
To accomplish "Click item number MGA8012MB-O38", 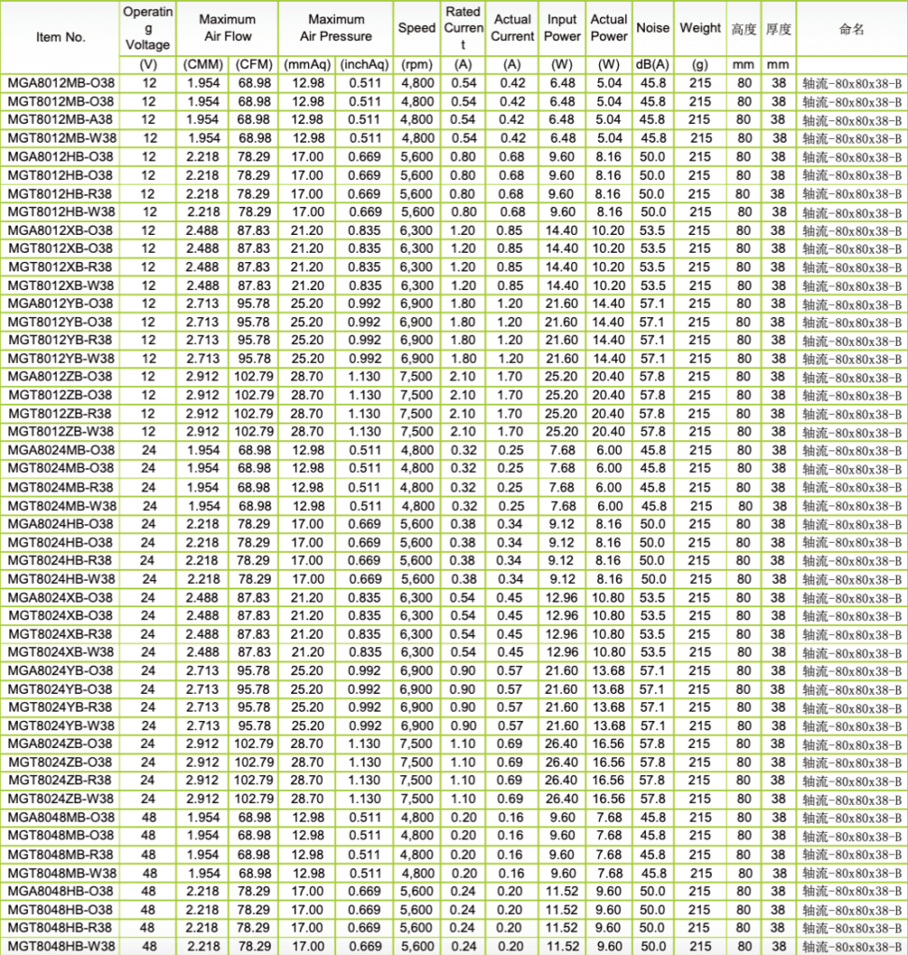I will [x=61, y=83].
